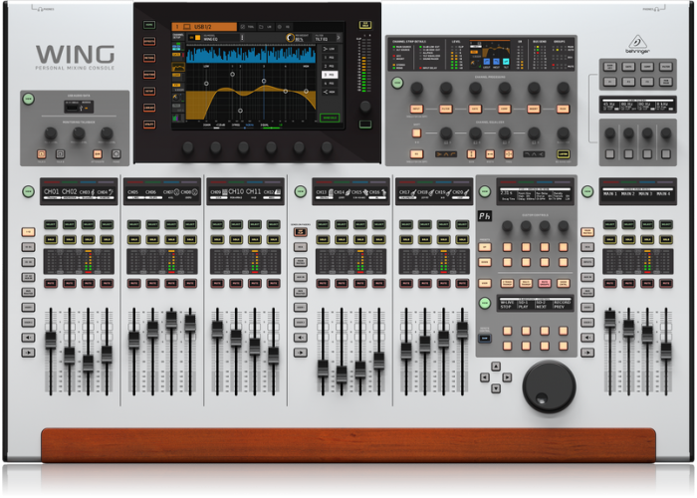This screenshot has width=697, height=498.
Task: Tap the CH01 fader cap
Action: (x=51, y=341)
